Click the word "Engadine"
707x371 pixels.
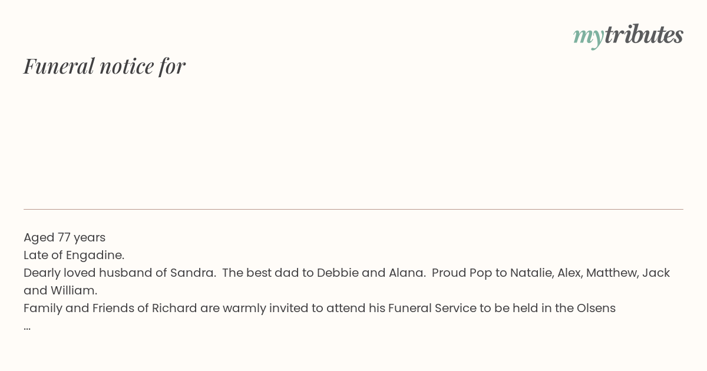(93, 256)
